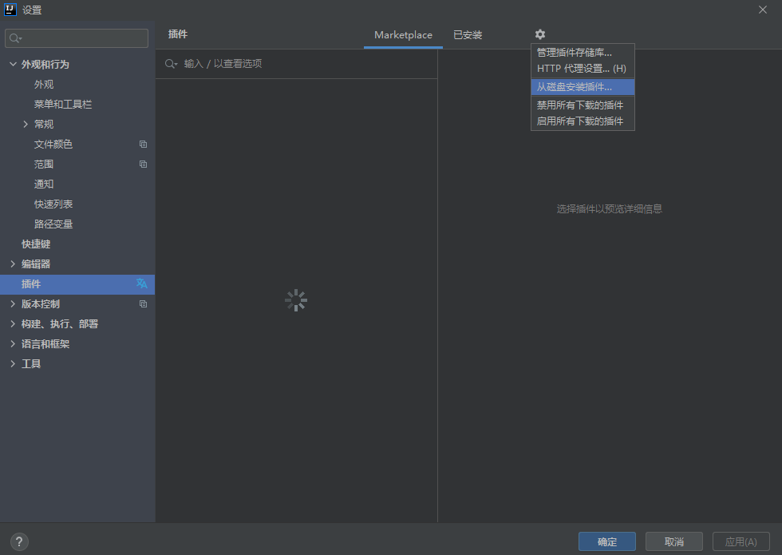Click the magnifier icon in settings search box
Screen dimensions: 782x555
(x=14, y=38)
